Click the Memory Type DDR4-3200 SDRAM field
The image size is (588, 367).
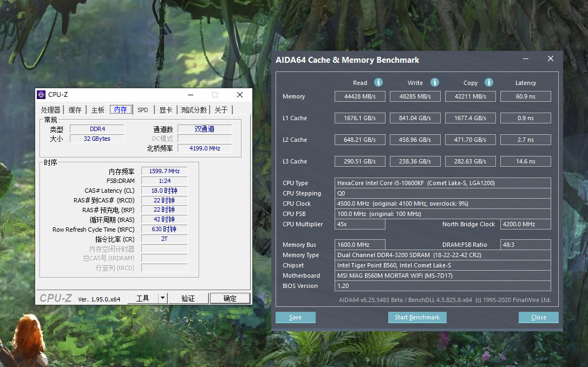tap(443, 255)
